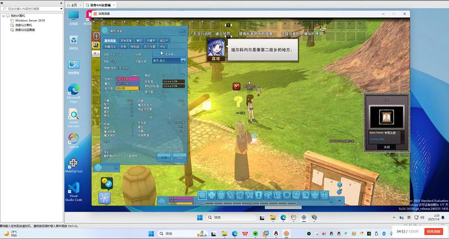
Task: Click the blue link in Game Master popup
Action: (377, 139)
